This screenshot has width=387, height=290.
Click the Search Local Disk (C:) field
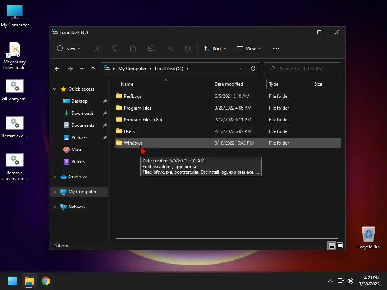[x=303, y=69]
